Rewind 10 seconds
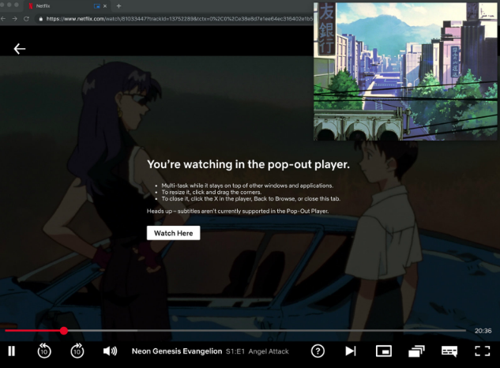The image size is (500, 368). click(x=44, y=351)
